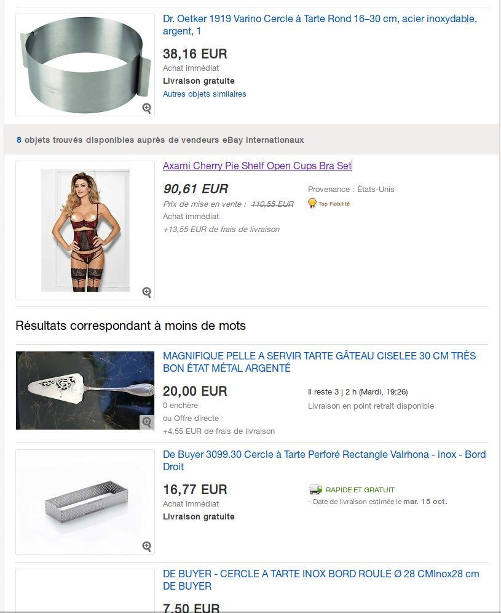Click magnifier icon on Axami bra set photo
Viewport: 501px width, 613px height.
click(x=146, y=292)
